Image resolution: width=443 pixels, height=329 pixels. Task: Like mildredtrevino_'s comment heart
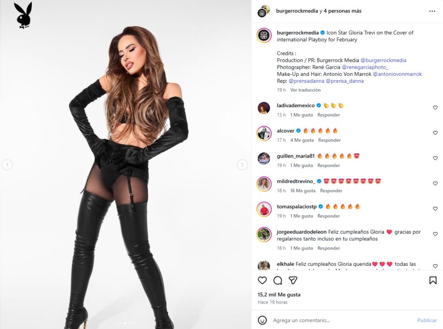tap(435, 183)
